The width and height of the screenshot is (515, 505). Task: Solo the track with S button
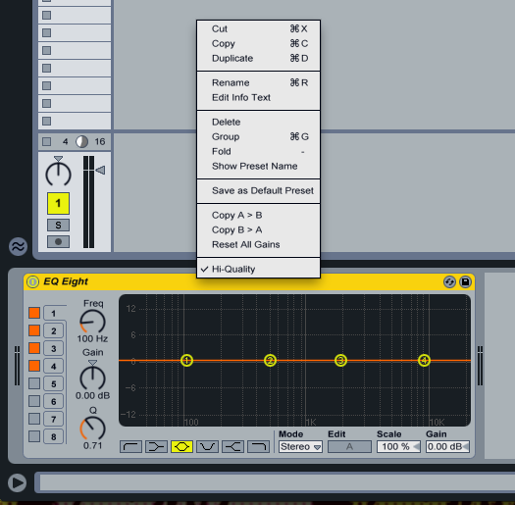tap(58, 226)
